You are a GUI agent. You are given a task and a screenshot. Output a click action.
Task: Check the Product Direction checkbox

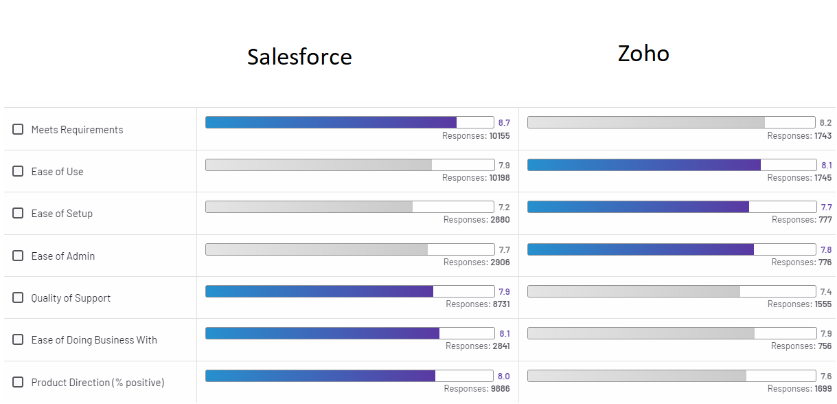(17, 381)
